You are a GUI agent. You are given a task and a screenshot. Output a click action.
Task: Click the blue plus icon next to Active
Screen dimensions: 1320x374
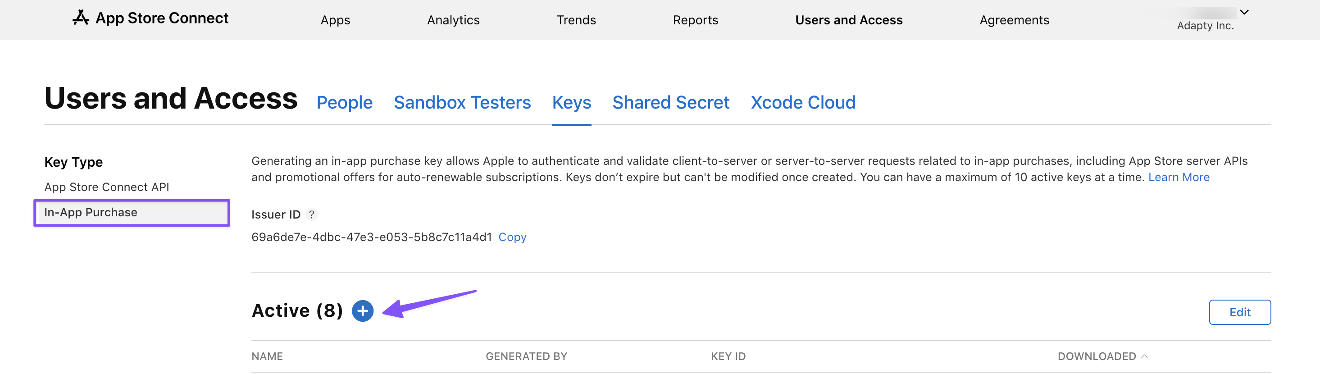(362, 311)
